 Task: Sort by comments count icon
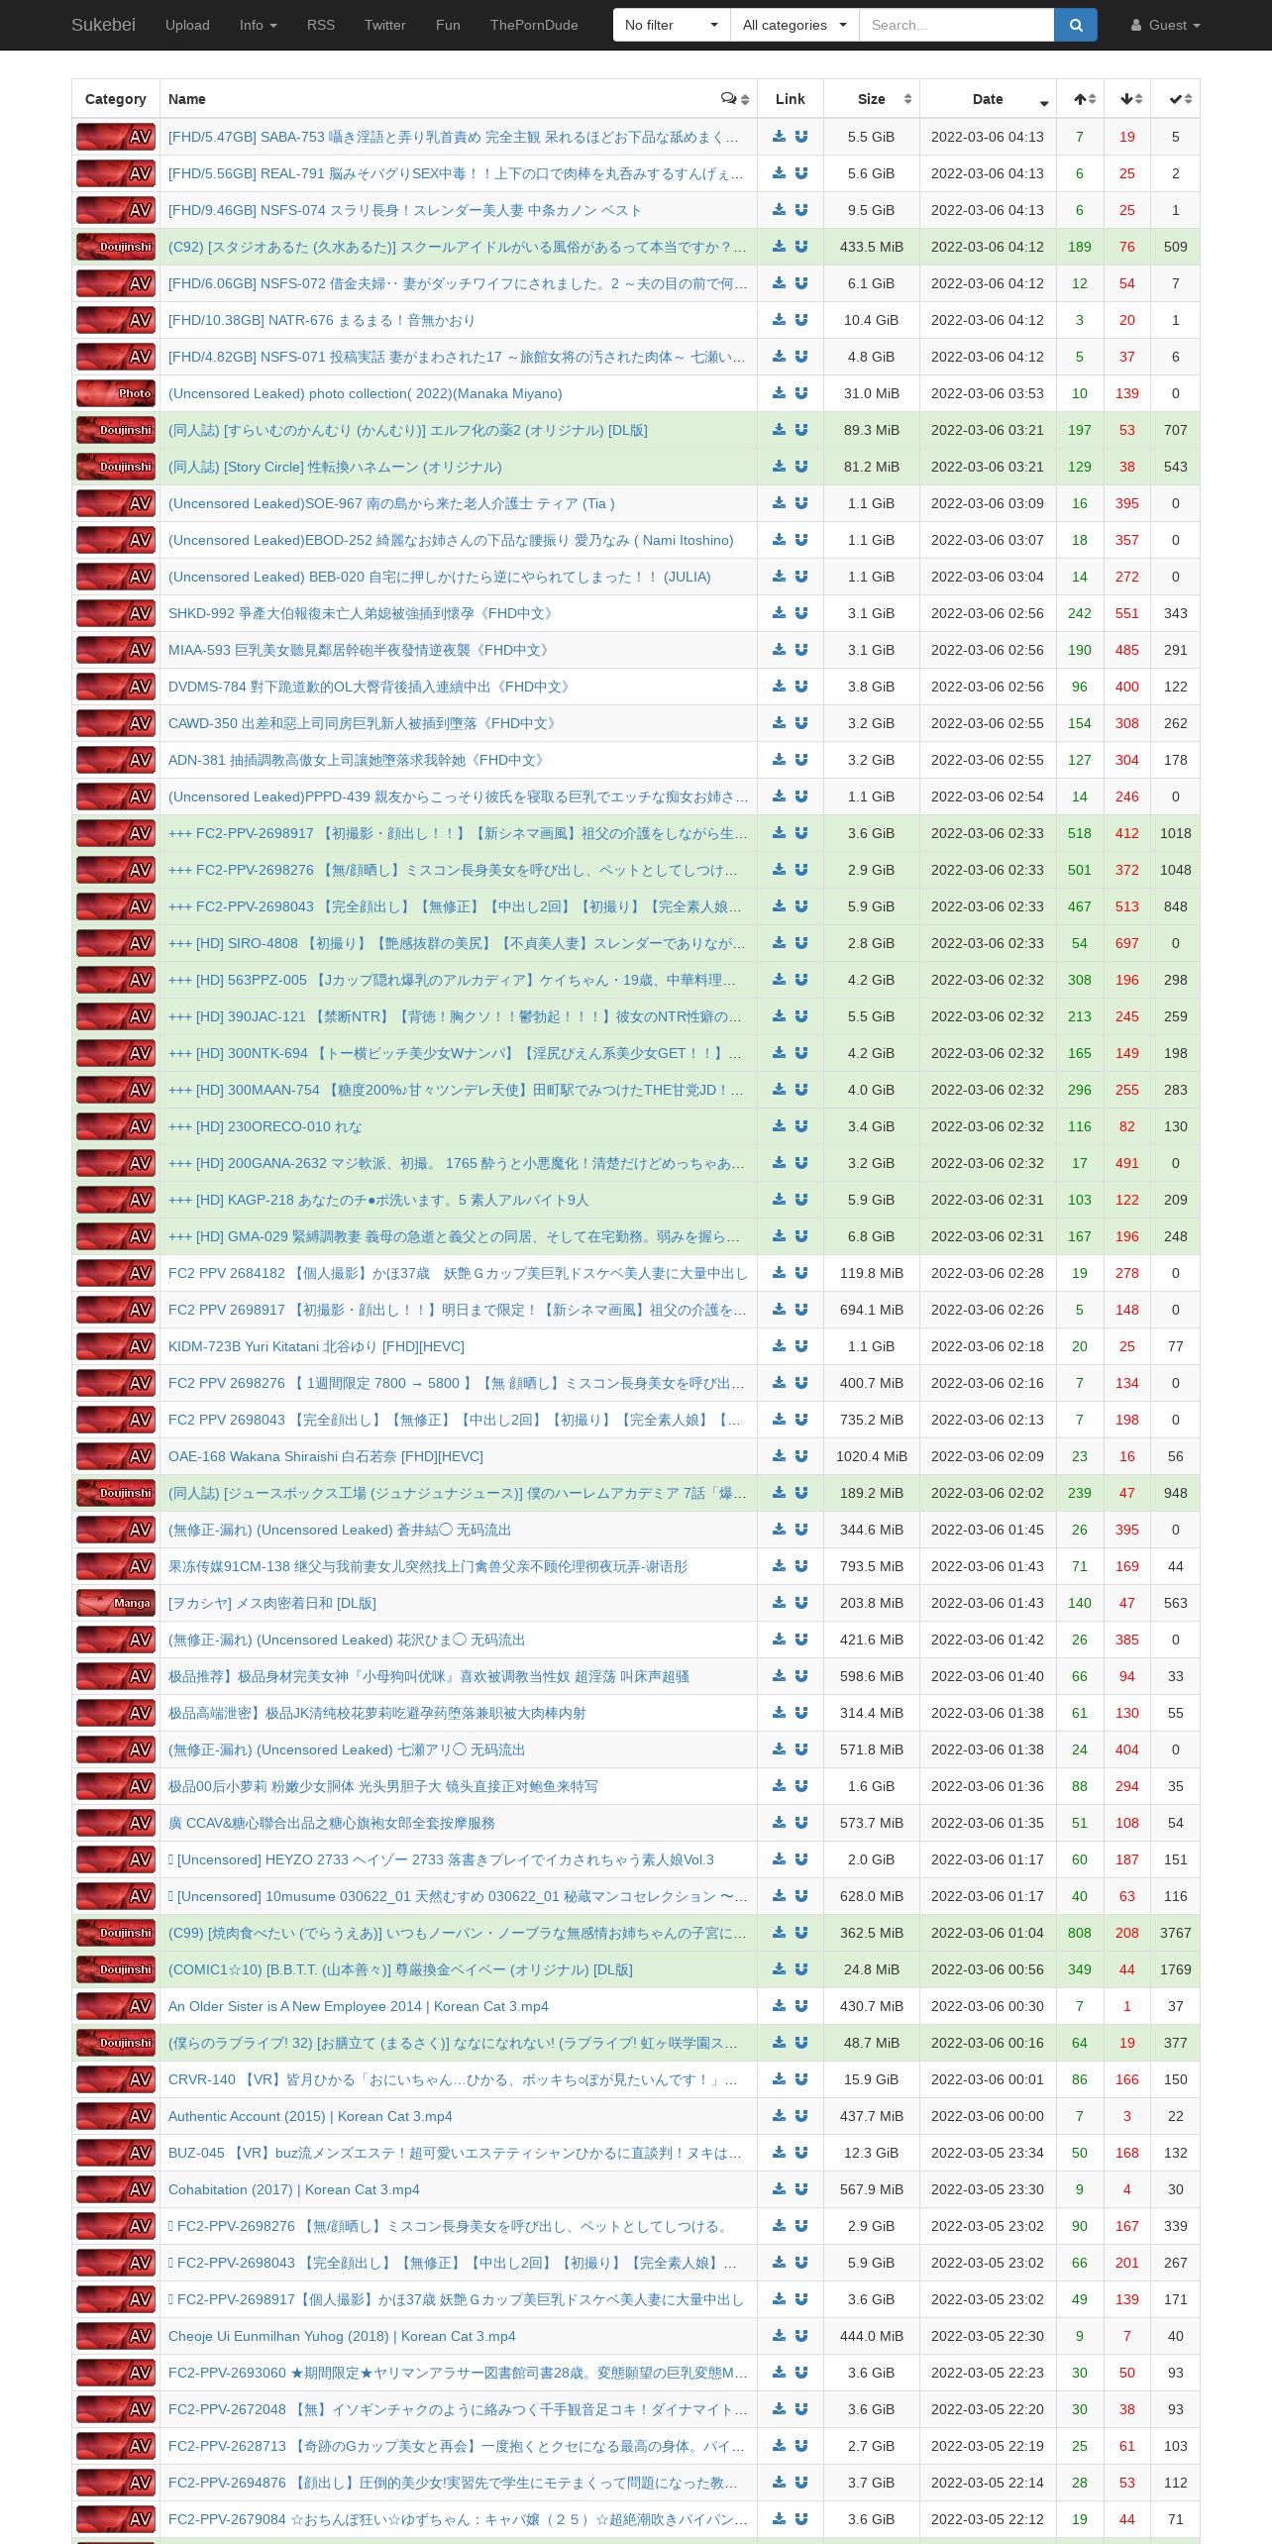[735, 99]
